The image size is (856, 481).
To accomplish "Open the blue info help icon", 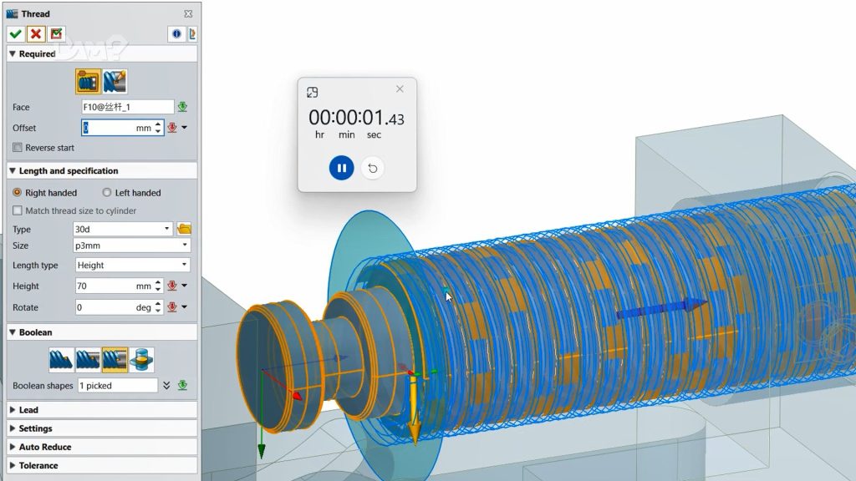I will (176, 34).
